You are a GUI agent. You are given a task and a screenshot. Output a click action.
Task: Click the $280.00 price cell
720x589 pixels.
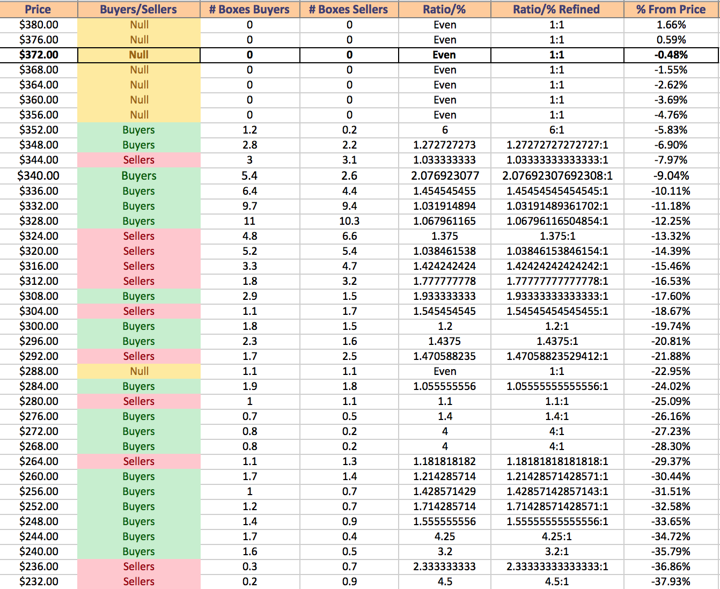39,401
